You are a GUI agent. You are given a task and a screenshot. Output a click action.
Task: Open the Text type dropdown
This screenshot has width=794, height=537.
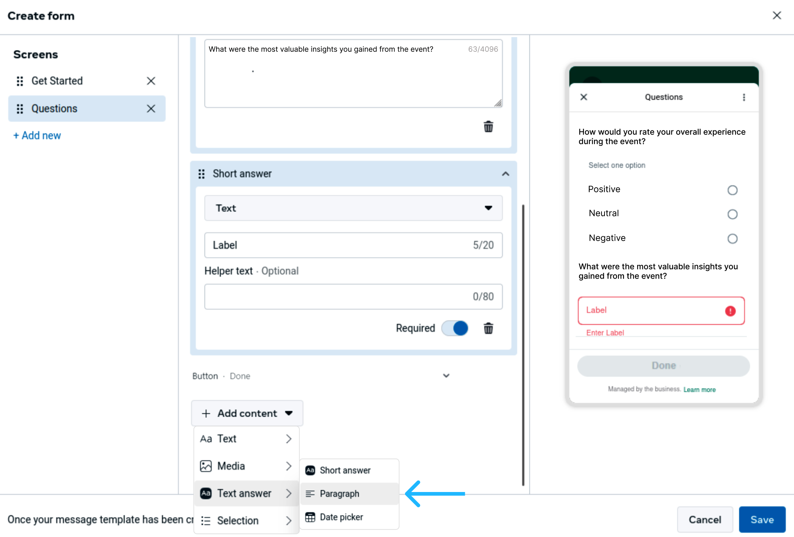tap(353, 208)
